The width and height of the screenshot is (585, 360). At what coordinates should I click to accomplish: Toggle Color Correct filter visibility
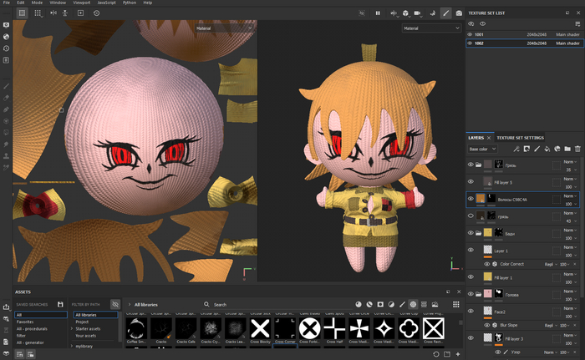coord(487,264)
